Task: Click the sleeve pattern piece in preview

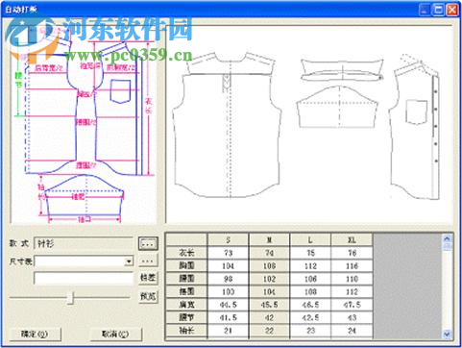Action: pyautogui.click(x=337, y=107)
